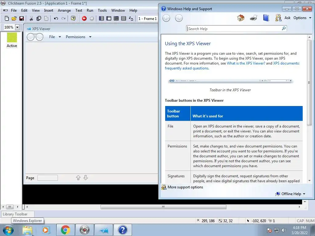Cut selection with the scissors icon

[x=31, y=18]
